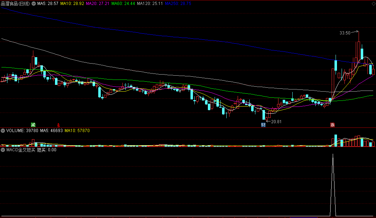Select the MA10: 28.92 label
This screenshot has height=218, width=376.
pyautogui.click(x=72, y=4)
